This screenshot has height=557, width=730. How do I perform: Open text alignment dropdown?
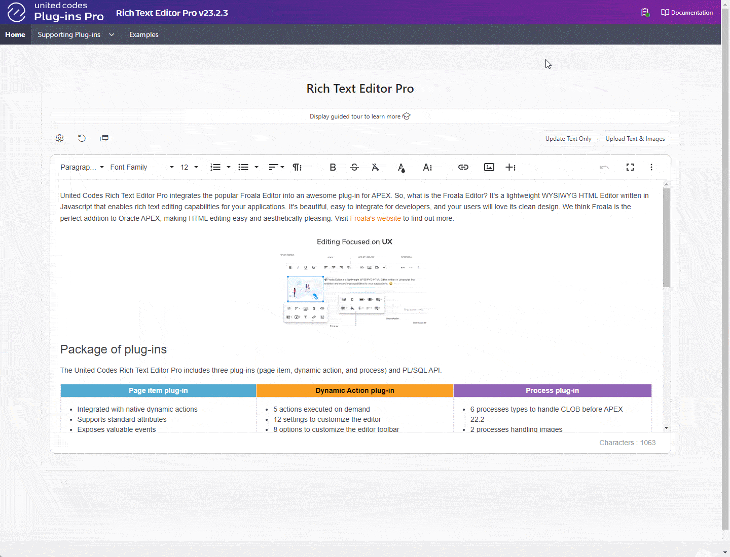(x=276, y=167)
